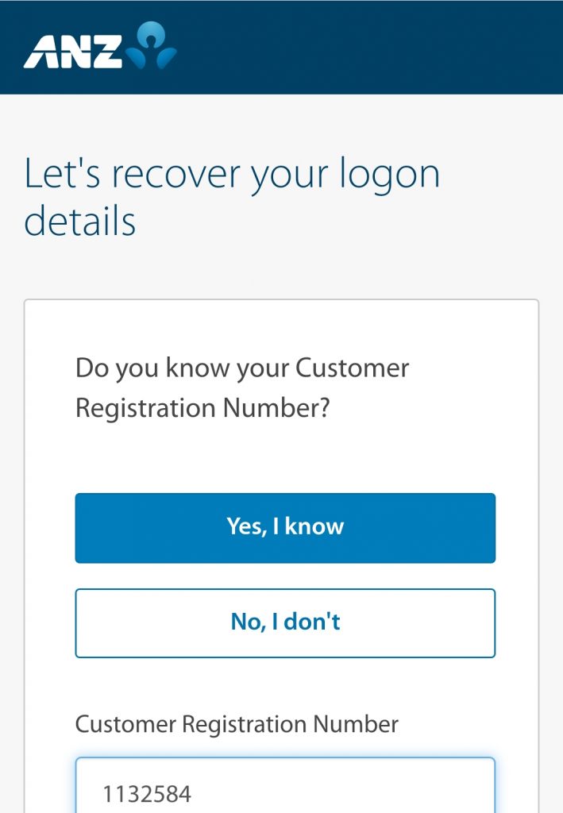Click the entered number 1132584

pyautogui.click(x=147, y=794)
